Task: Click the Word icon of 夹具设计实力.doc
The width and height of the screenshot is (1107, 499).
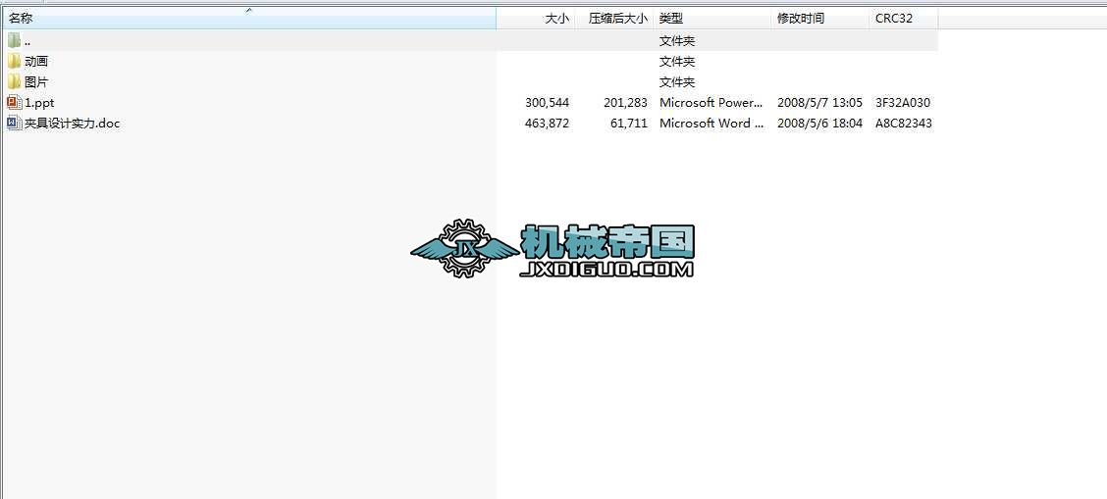Action: tap(14, 123)
